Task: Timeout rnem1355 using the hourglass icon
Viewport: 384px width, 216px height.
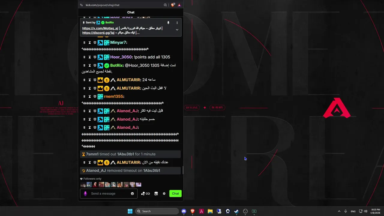Action: [x=90, y=97]
